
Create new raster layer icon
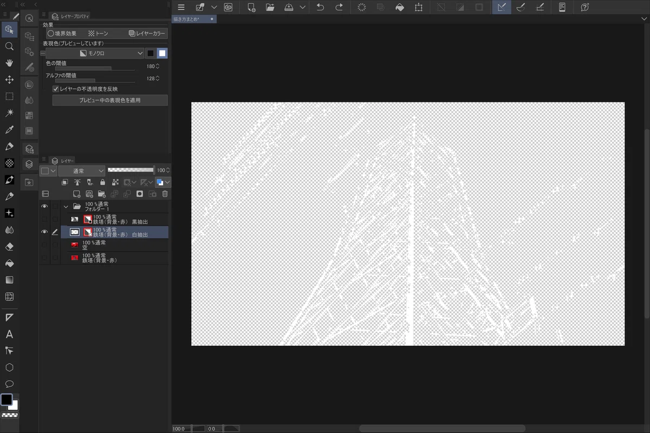coord(77,194)
